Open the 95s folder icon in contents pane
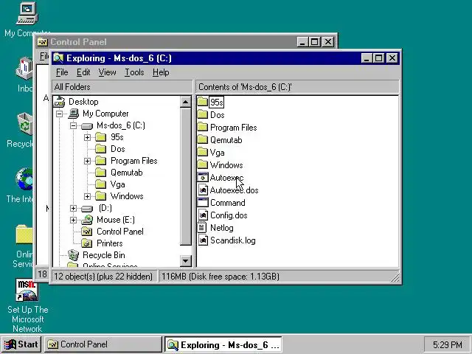 click(203, 102)
